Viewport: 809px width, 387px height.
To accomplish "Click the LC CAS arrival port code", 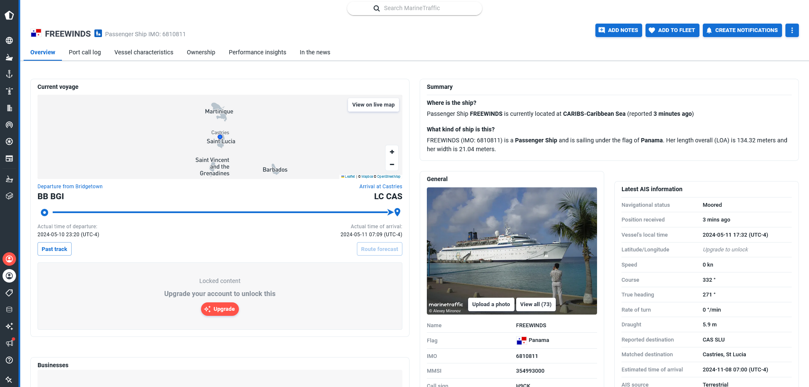I will [x=388, y=196].
